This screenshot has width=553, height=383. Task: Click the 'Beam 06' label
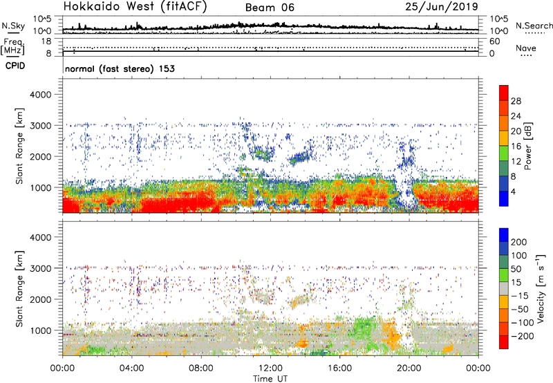pyautogui.click(x=270, y=8)
